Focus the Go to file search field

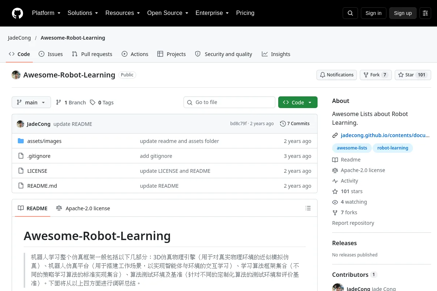click(229, 103)
